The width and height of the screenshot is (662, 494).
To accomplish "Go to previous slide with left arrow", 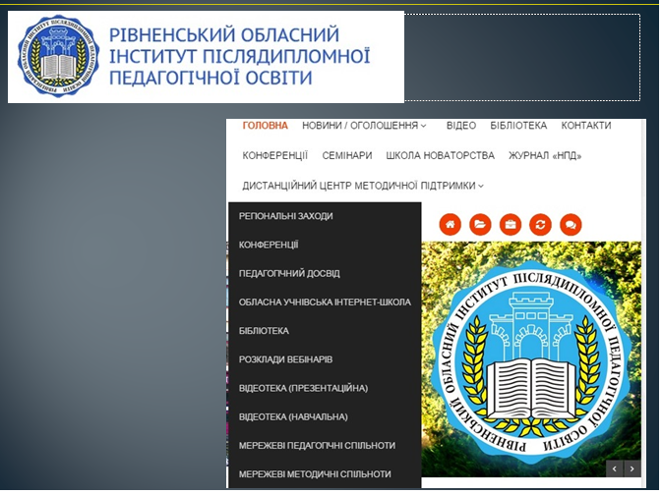I will tap(614, 468).
